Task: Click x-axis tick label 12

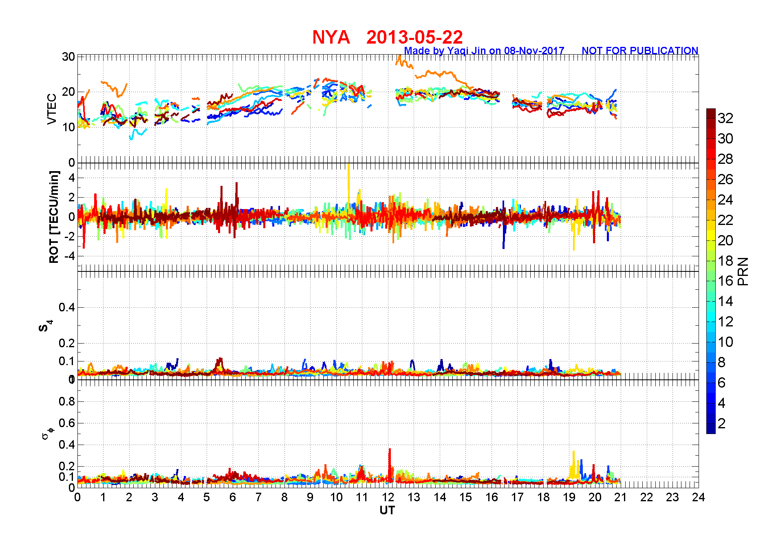Action: click(388, 497)
